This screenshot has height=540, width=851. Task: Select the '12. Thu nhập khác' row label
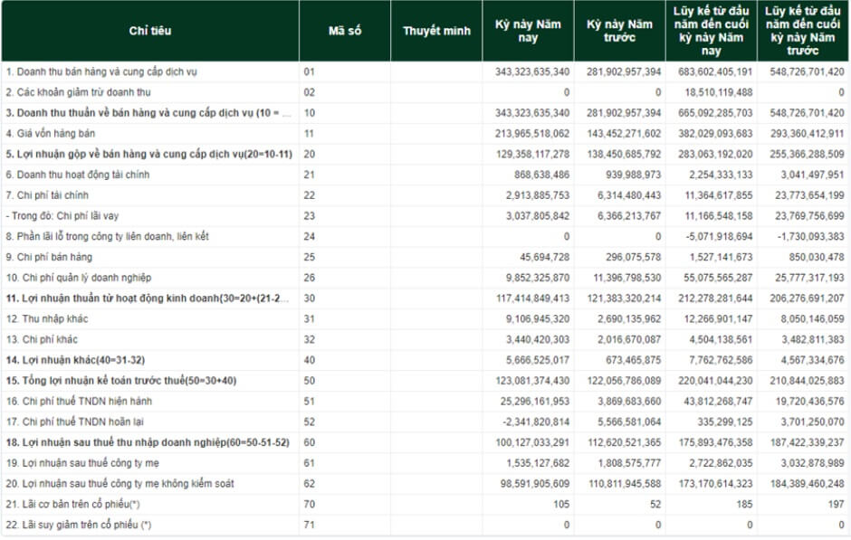pos(46,318)
